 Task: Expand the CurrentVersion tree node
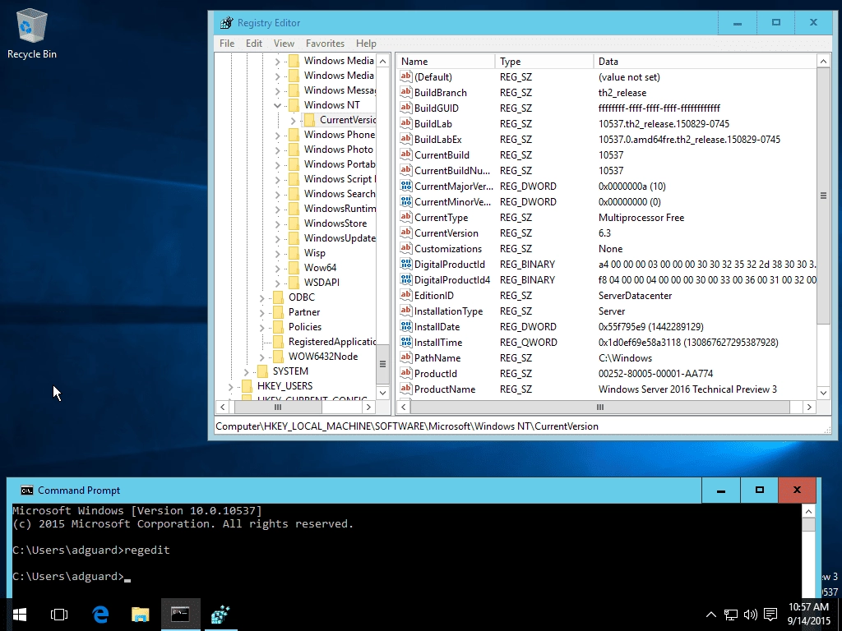(x=294, y=120)
